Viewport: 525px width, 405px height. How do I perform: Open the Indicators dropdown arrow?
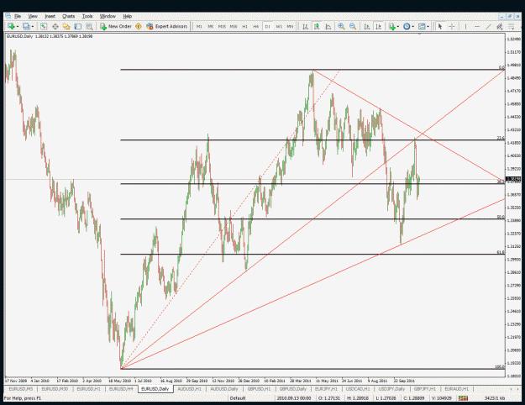point(398,26)
